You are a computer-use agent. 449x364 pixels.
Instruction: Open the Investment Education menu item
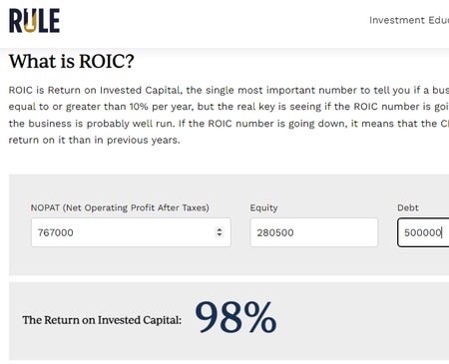[409, 20]
